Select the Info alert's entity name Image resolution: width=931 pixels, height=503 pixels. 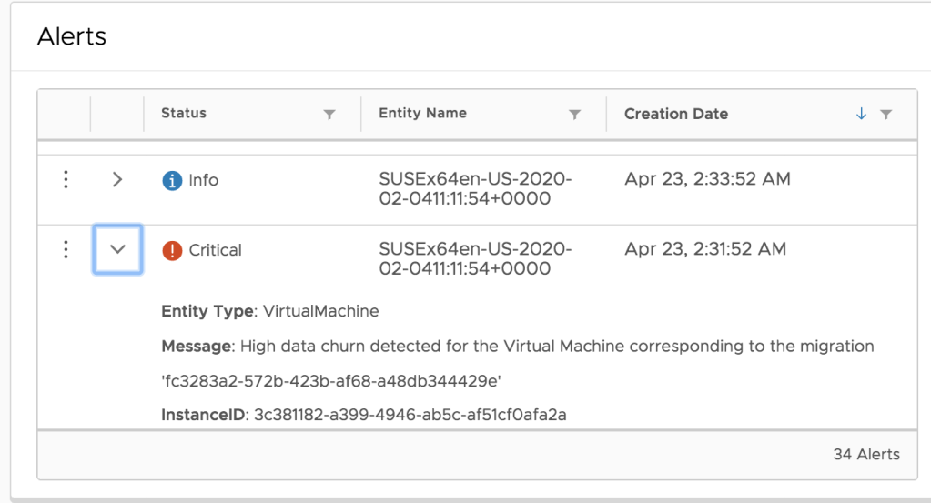474,189
